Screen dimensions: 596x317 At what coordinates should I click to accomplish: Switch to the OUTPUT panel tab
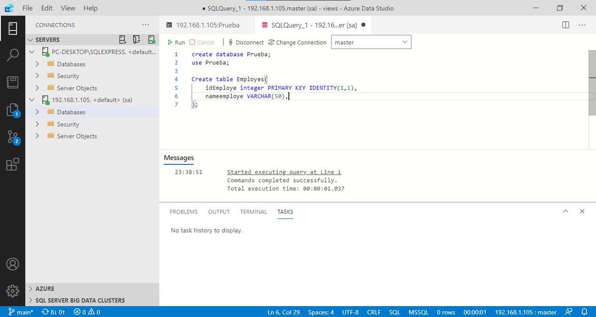(x=219, y=212)
